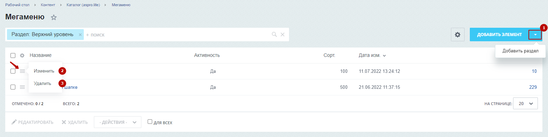Click the date cell 11.07.2022 13:24:12
Viewport: 548px width, 137px height.
pyautogui.click(x=379, y=71)
